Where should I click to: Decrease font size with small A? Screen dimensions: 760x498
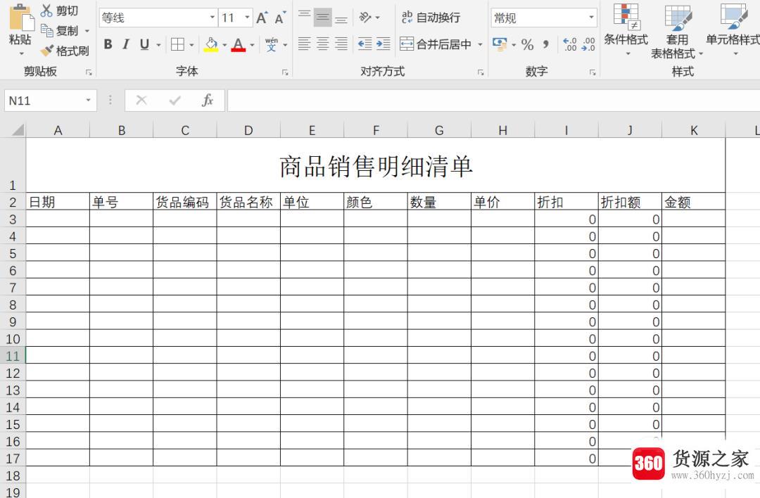click(x=280, y=18)
